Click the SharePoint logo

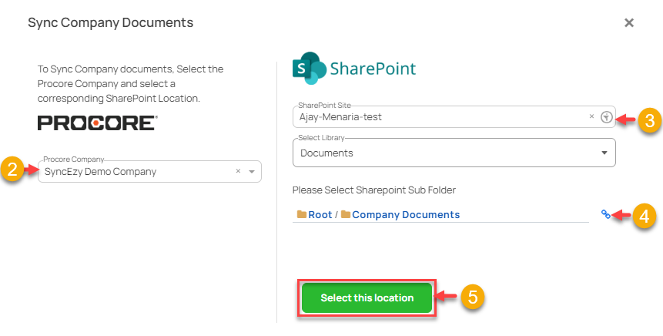tap(354, 68)
